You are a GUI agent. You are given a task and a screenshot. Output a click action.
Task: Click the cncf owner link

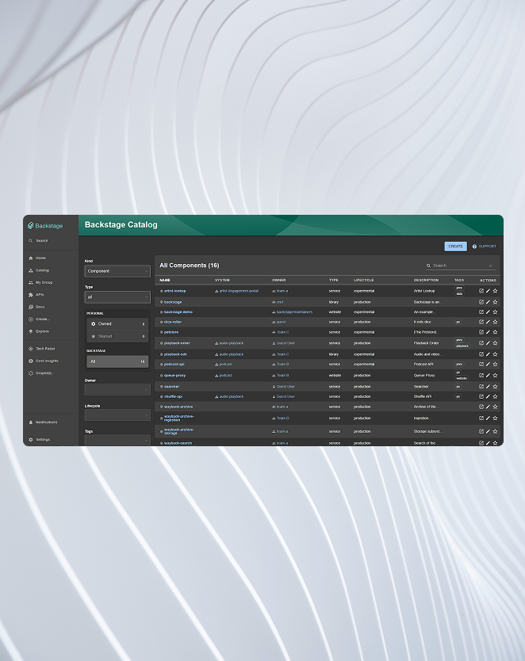click(280, 302)
